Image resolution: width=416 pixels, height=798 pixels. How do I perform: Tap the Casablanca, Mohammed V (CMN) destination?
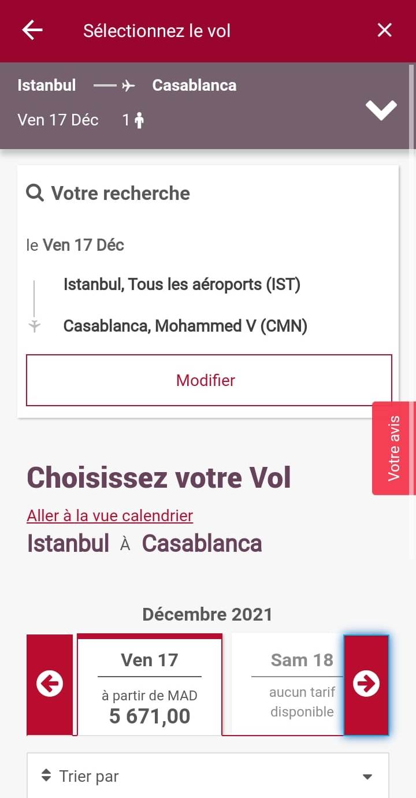[185, 326]
